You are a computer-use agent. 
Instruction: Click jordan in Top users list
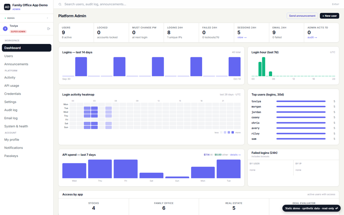[x=256, y=112]
